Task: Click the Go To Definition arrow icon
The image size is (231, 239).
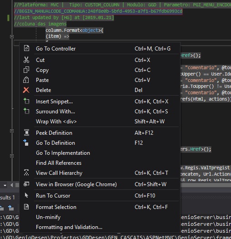Action: click(x=26, y=142)
